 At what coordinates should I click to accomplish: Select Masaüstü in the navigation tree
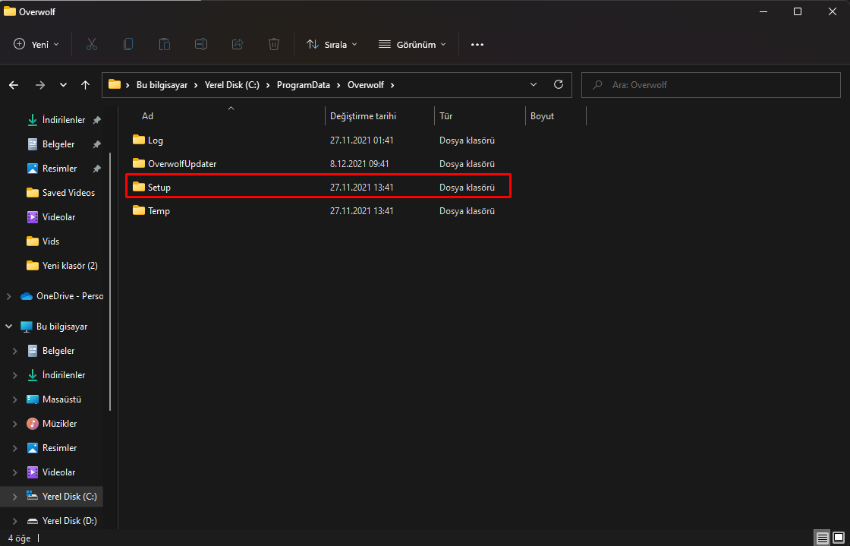pyautogui.click(x=61, y=399)
